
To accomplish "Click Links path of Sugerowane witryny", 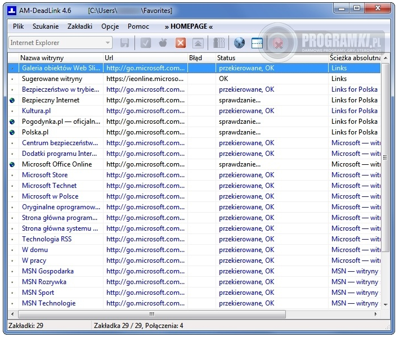I will [x=339, y=79].
